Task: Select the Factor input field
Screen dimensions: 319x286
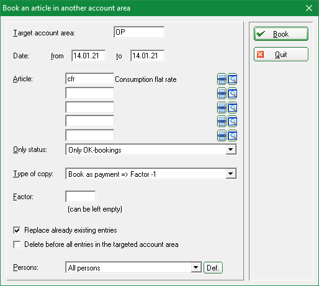Action: pos(81,197)
